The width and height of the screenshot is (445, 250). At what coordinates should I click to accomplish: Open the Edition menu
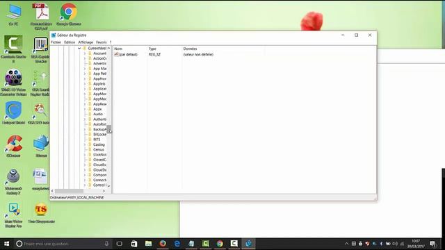[70, 42]
